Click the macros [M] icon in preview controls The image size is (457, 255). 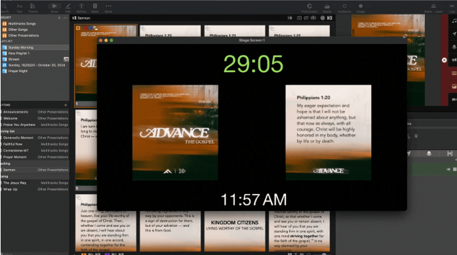450,153
